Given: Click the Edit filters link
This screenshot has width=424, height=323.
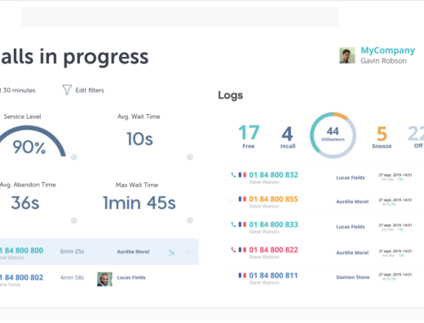Looking at the screenshot, I should coord(90,90).
